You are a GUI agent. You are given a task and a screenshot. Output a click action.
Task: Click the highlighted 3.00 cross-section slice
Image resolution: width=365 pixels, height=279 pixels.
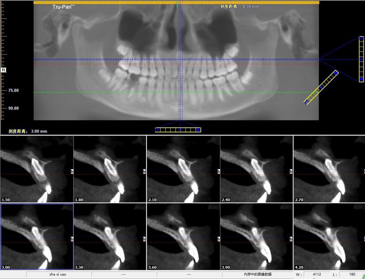(36, 237)
